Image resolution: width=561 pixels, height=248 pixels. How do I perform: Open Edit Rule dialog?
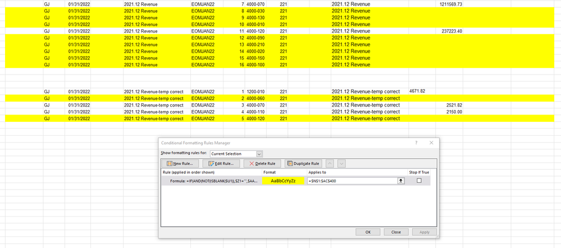click(x=221, y=164)
